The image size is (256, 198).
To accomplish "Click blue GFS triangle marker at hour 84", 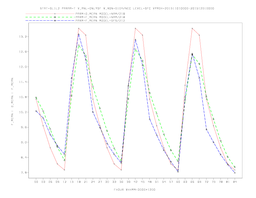I will pos(235,173).
